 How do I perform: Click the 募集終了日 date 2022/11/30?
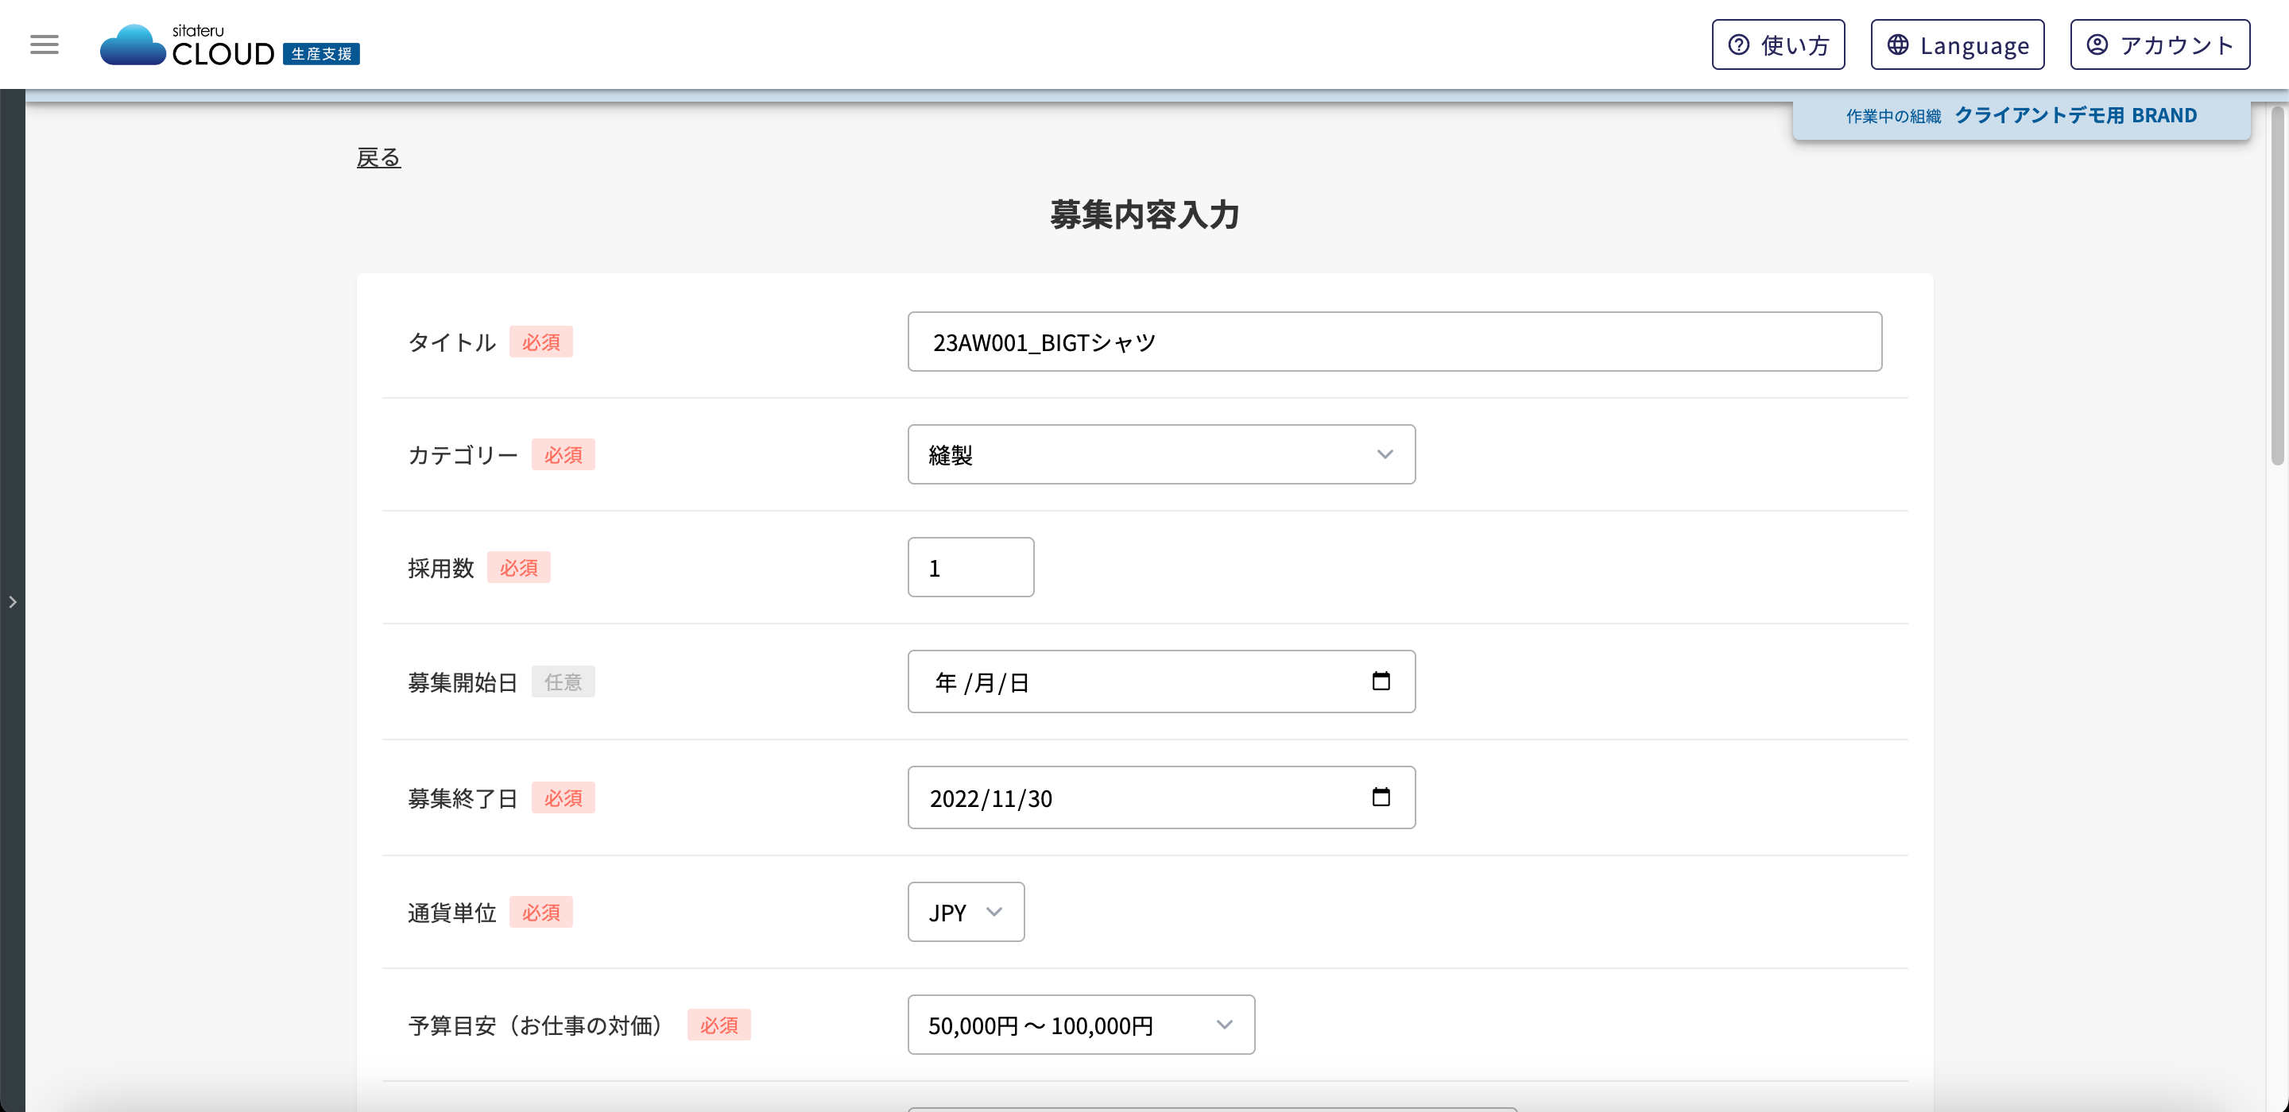coord(991,798)
